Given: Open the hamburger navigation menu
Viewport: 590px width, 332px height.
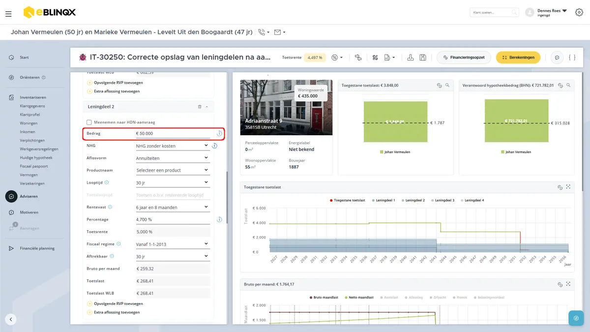Looking at the screenshot, I should pos(8,14).
